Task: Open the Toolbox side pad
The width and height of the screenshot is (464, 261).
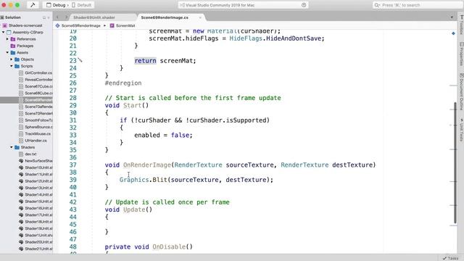Action: [x=461, y=25]
